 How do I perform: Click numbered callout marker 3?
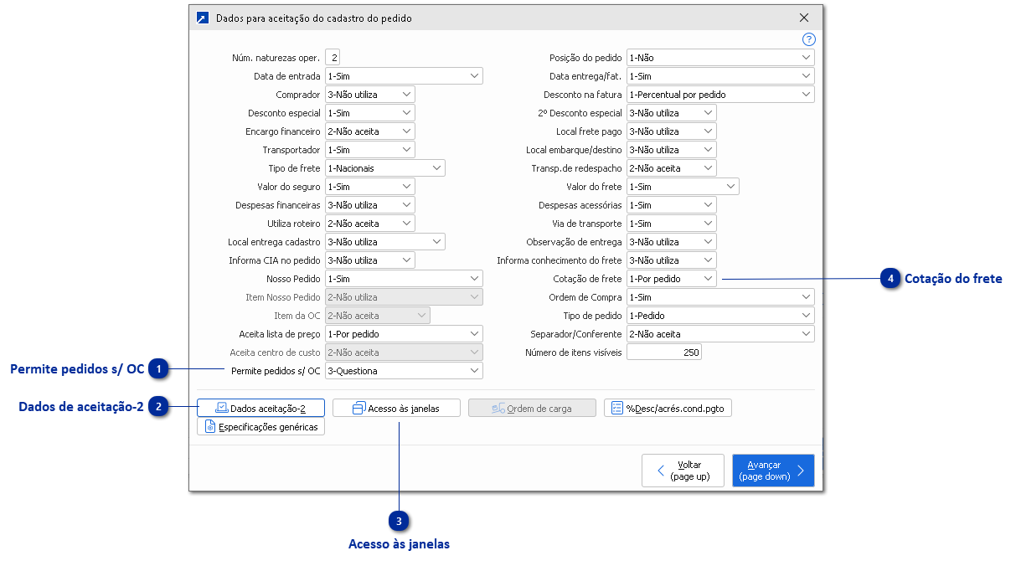pyautogui.click(x=400, y=522)
